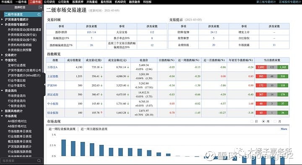The height and width of the screenshot is (165, 302).
Task: Open 一级市场 top menu tab
Action: pyautogui.click(x=21, y=2)
